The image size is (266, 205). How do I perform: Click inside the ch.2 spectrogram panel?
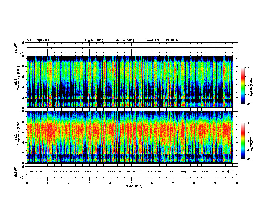(130, 137)
